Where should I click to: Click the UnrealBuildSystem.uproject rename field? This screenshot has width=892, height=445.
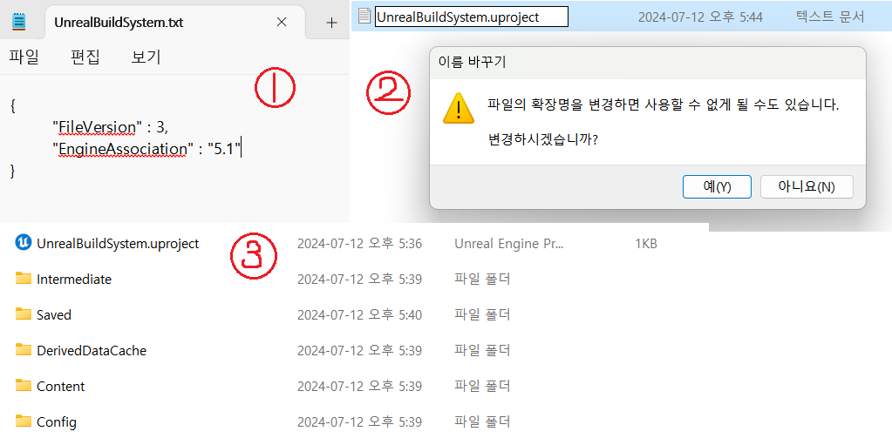coord(472,17)
